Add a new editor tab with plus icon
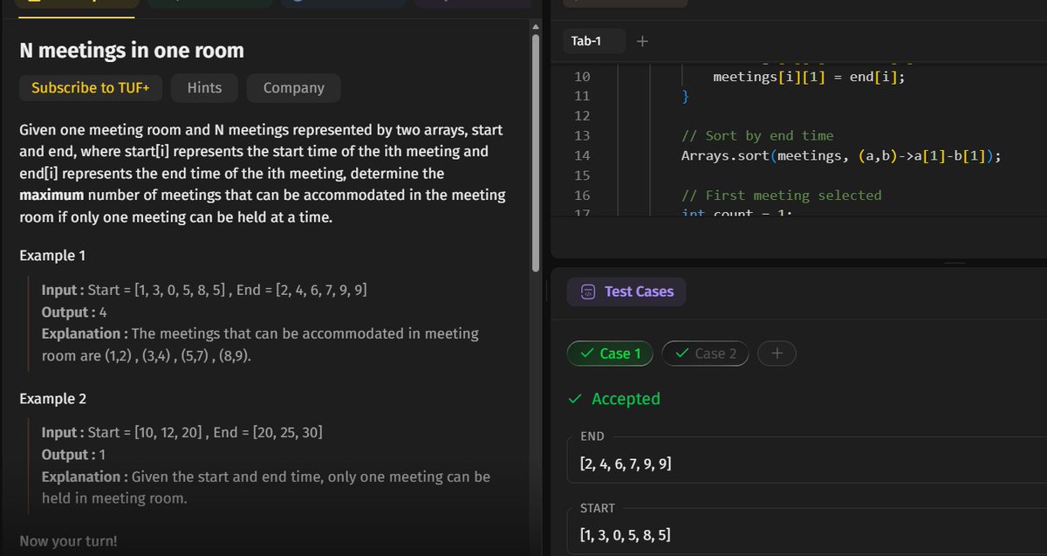The width and height of the screenshot is (1047, 556). tap(643, 41)
